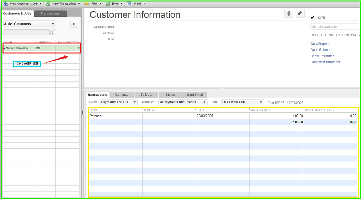Click the search magnifier icon

pyautogui.click(x=54, y=33)
